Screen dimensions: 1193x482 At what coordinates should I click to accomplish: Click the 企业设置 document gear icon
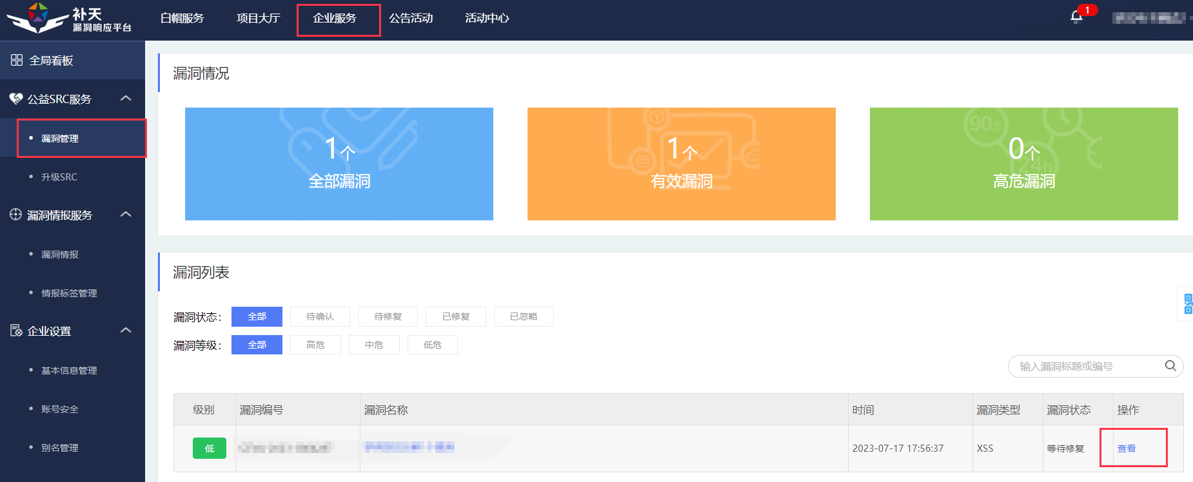click(x=16, y=331)
